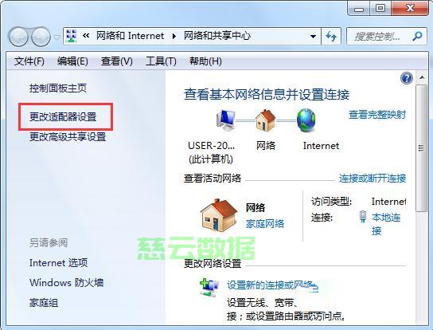Screen dimensions: 433x330
Task: Click the back navigation arrow button
Action: tap(18, 36)
